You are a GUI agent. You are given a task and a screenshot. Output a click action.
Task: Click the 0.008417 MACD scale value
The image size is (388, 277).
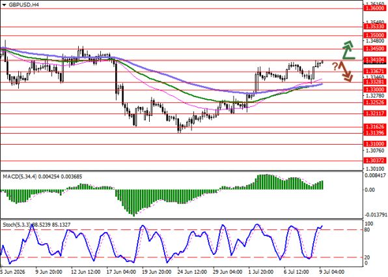(x=376, y=176)
